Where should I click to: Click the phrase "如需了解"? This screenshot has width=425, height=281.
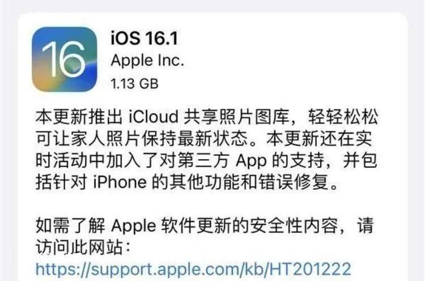(x=70, y=225)
